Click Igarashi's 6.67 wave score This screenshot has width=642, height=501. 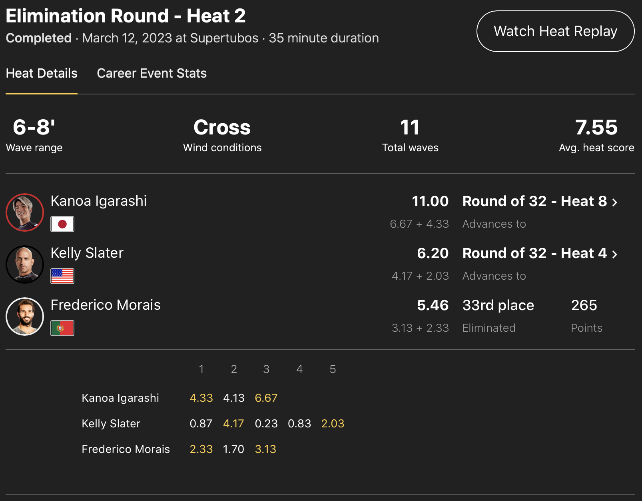pyautogui.click(x=266, y=398)
